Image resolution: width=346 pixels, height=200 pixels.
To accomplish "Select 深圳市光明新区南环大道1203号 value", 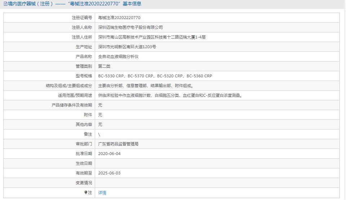I will pyautogui.click(x=127, y=47).
